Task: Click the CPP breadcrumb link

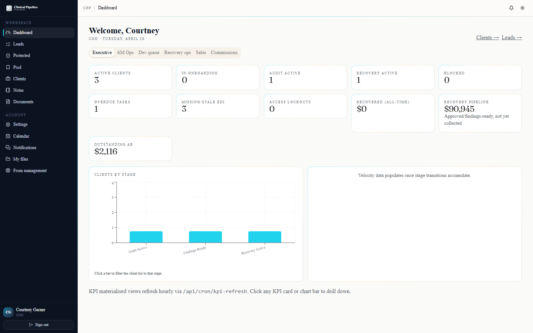Action: click(x=87, y=8)
